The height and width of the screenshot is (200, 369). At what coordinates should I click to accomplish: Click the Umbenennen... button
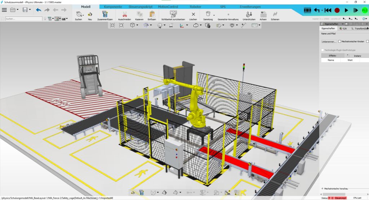tap(329, 41)
